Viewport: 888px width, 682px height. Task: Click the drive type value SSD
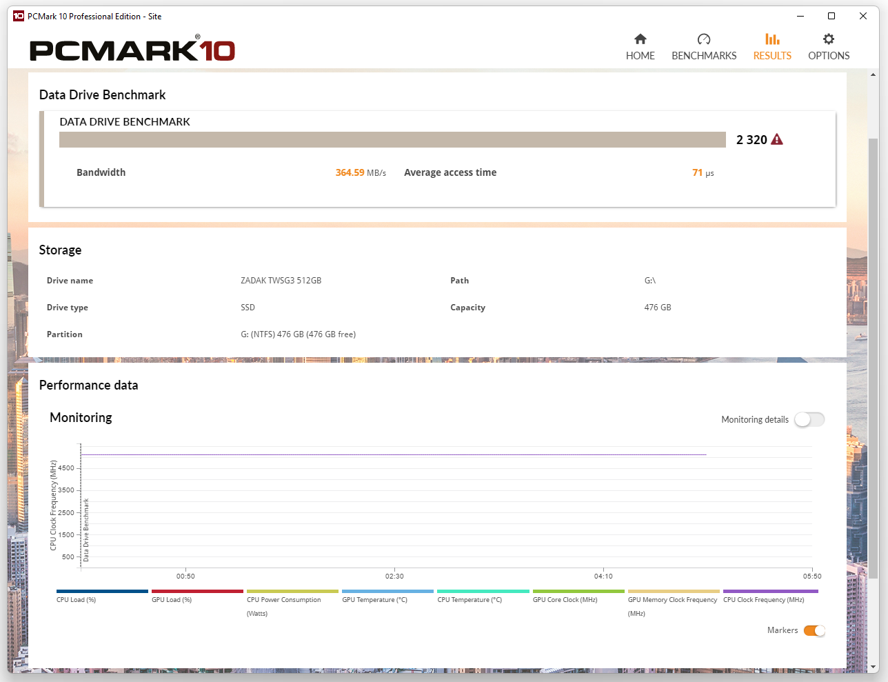(248, 308)
